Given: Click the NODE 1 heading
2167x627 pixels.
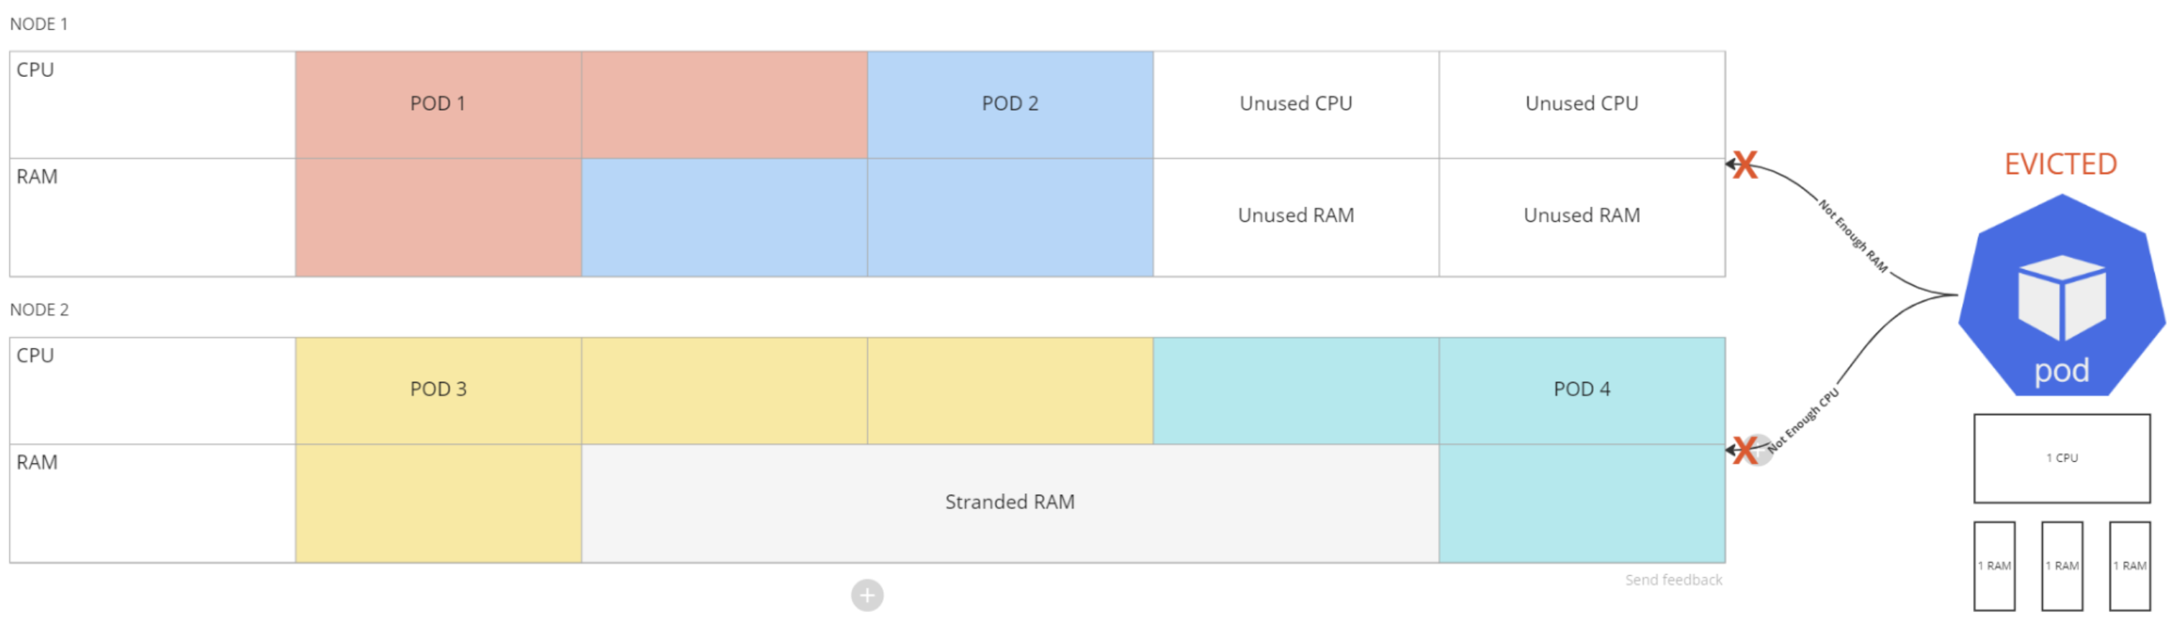Looking at the screenshot, I should point(39,24).
